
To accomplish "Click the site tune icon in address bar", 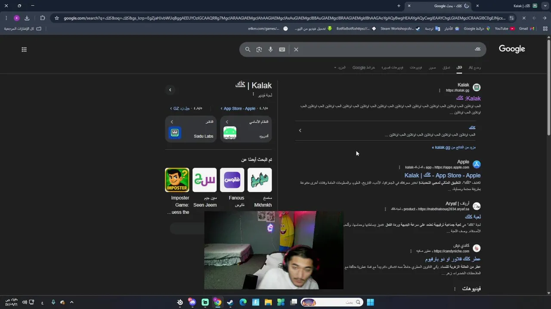I will [511, 18].
